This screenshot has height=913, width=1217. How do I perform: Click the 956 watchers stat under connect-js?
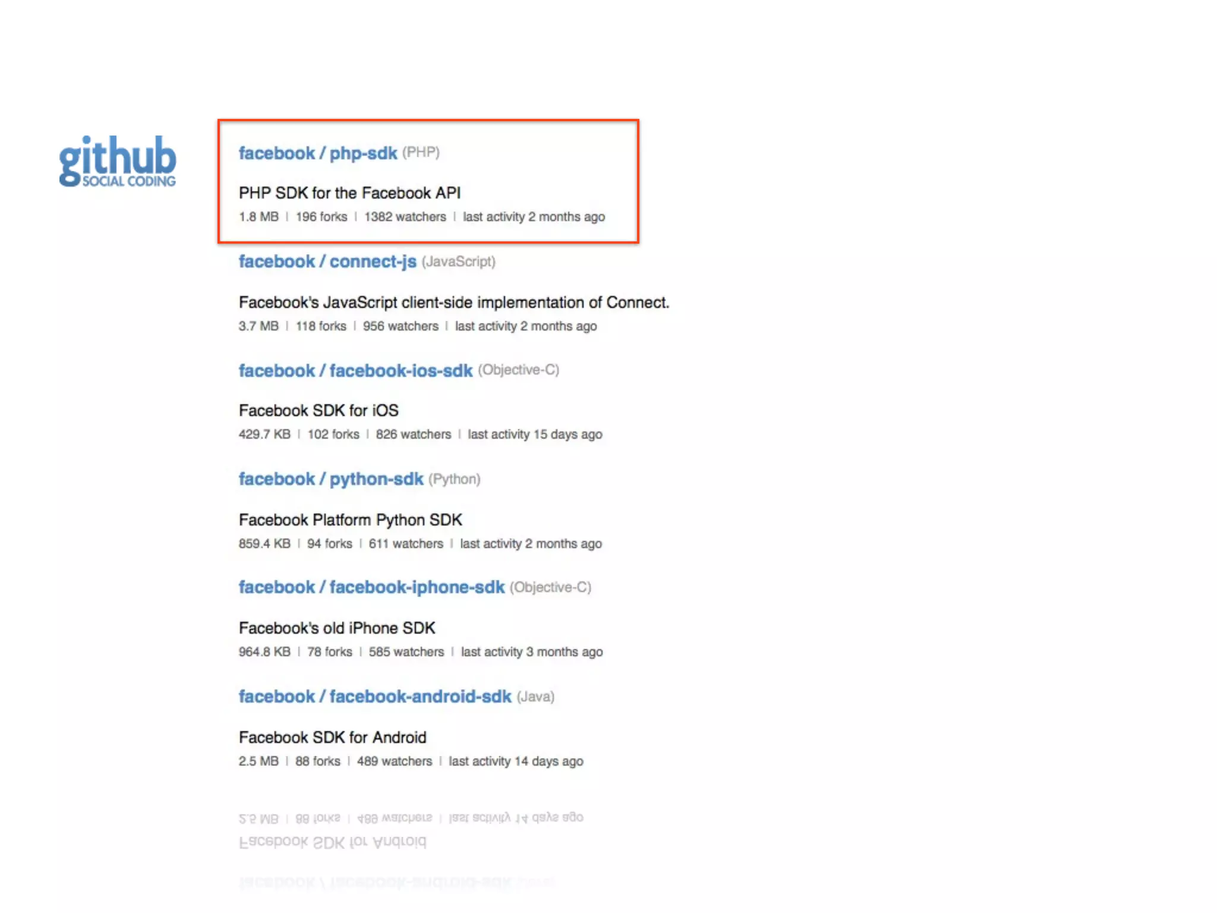click(x=401, y=326)
